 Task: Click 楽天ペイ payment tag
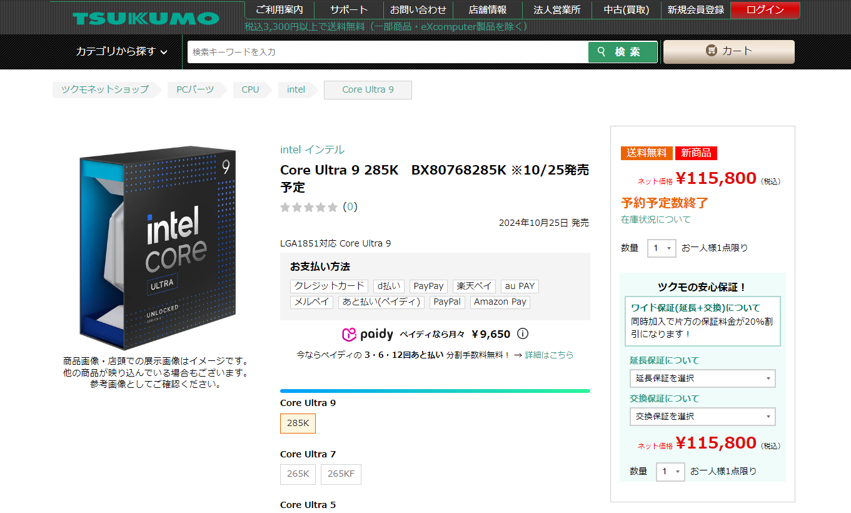coord(474,286)
